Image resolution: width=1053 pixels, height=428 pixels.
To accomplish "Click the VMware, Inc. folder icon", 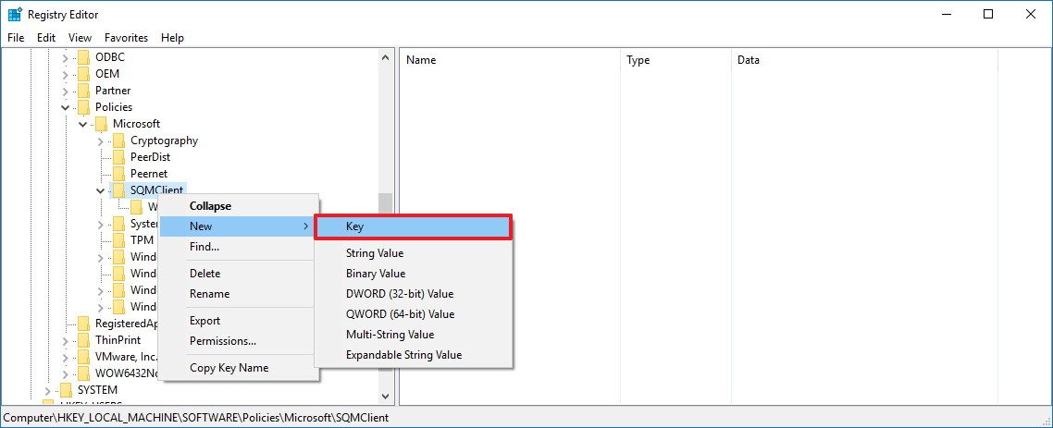I will [x=83, y=357].
